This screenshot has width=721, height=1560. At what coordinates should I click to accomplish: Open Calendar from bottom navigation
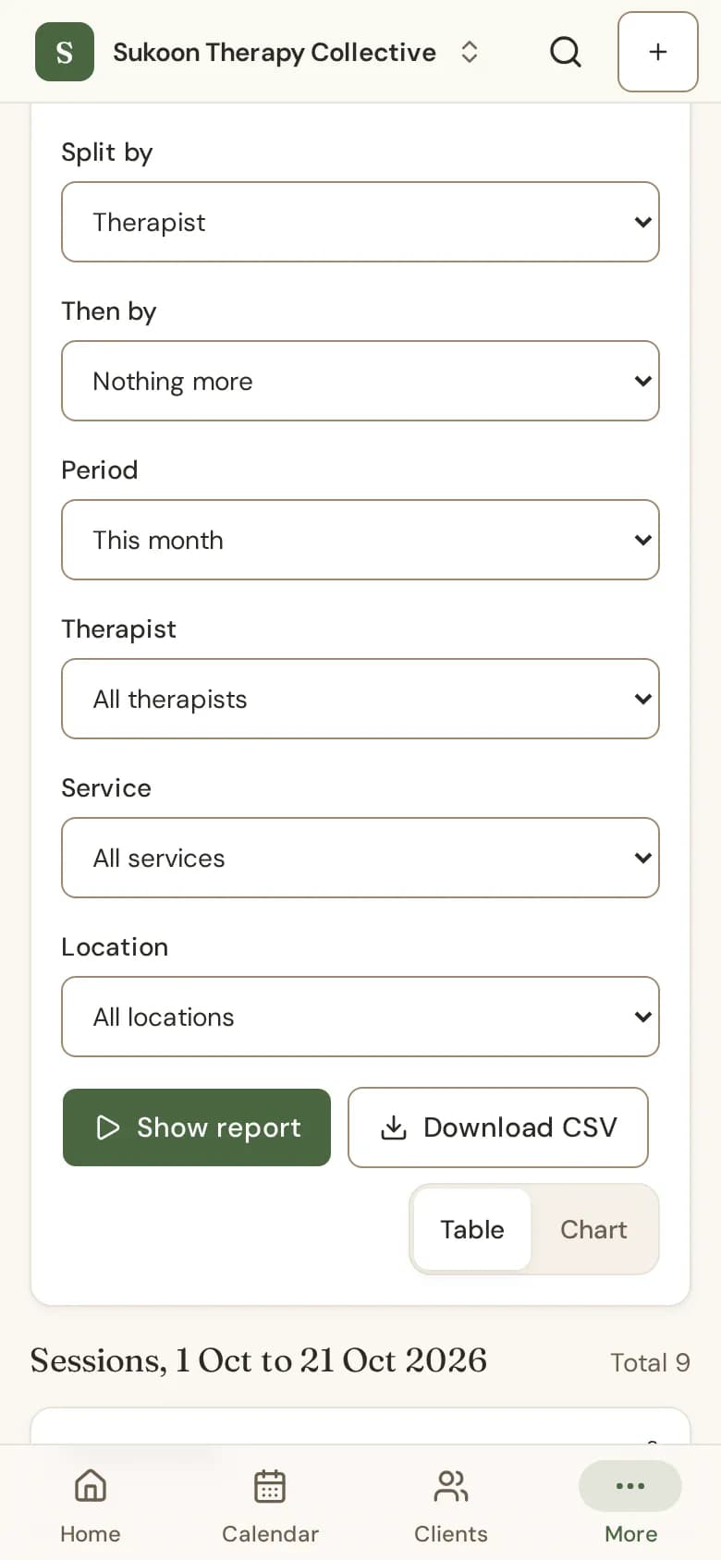click(270, 1505)
